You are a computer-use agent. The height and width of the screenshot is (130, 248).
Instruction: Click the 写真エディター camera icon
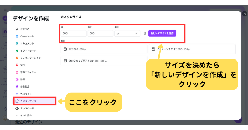coord(17,72)
